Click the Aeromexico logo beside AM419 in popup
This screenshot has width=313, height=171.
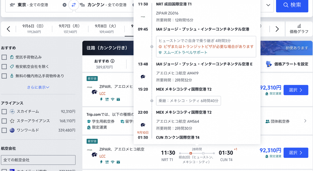point(143,77)
